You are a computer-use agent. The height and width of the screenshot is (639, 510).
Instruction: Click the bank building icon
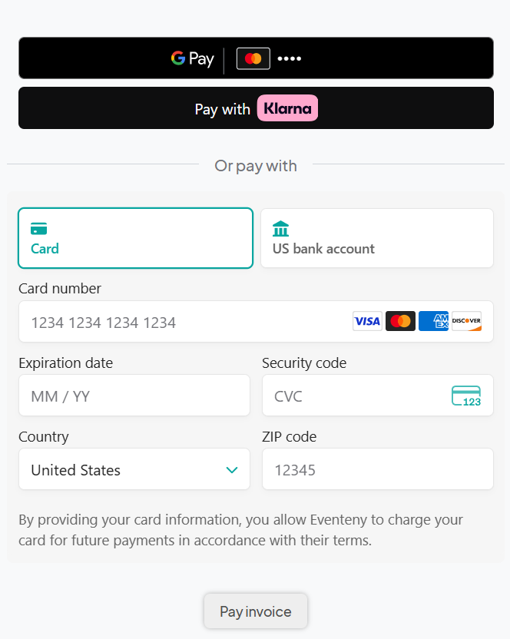[x=281, y=228]
